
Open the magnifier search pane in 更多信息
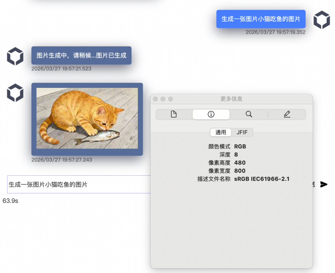point(249,114)
